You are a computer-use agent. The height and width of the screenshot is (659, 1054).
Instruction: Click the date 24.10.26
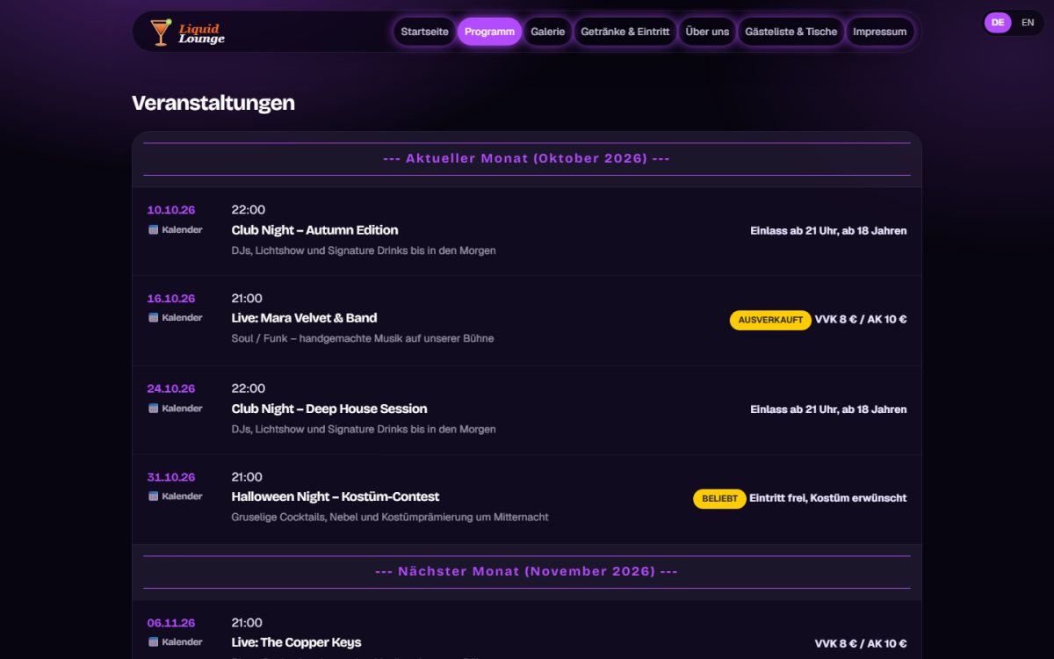click(x=171, y=388)
